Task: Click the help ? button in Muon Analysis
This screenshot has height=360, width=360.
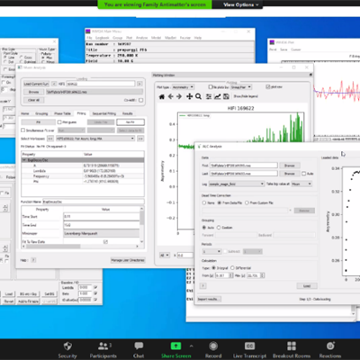Action: click(33, 260)
